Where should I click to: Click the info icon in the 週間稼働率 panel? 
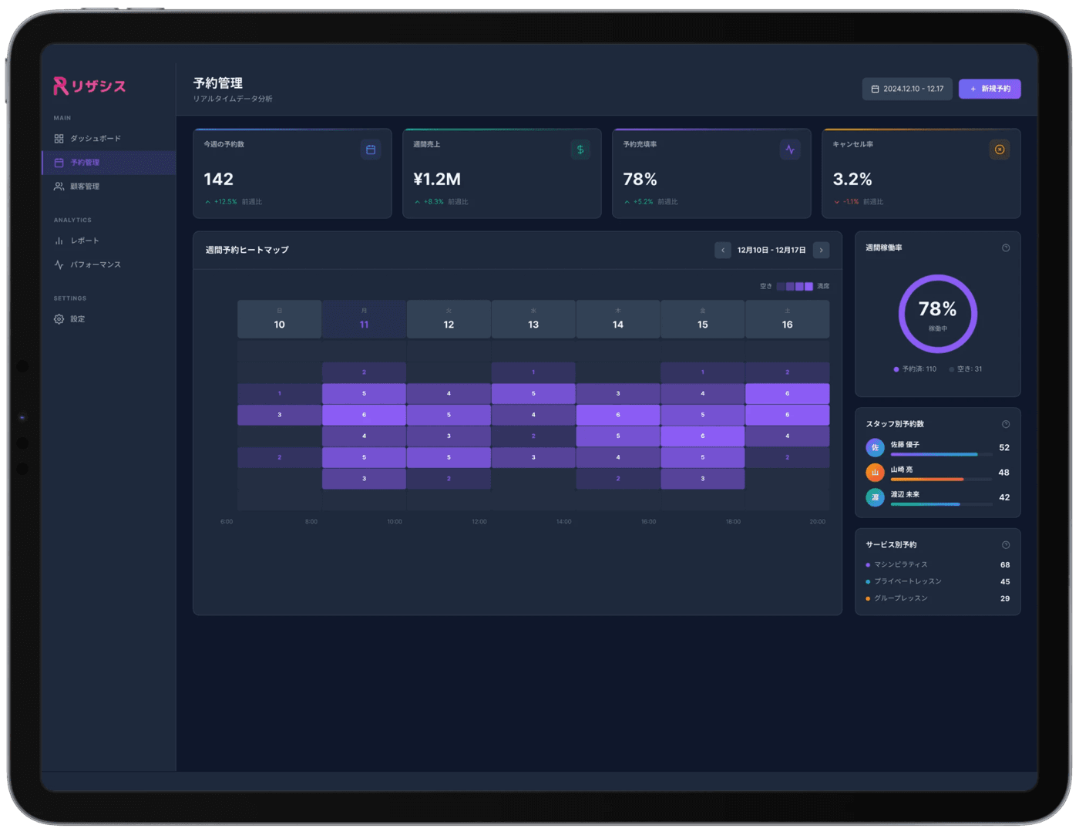(x=1006, y=248)
